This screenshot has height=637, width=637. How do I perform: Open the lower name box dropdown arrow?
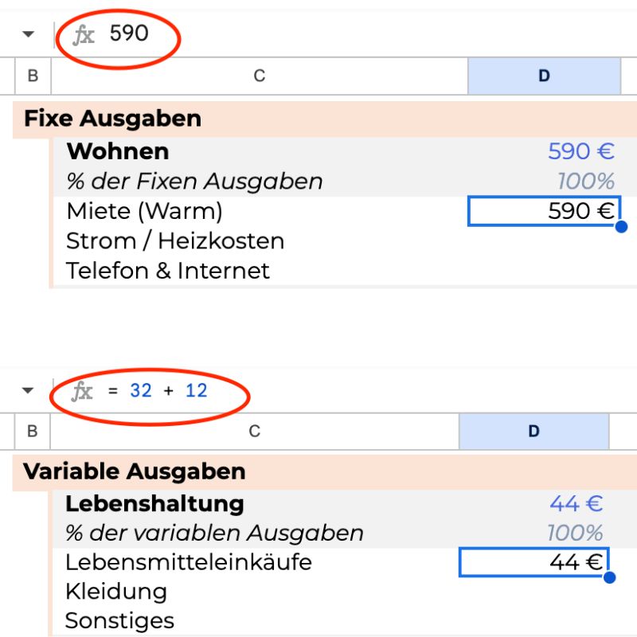(x=29, y=391)
